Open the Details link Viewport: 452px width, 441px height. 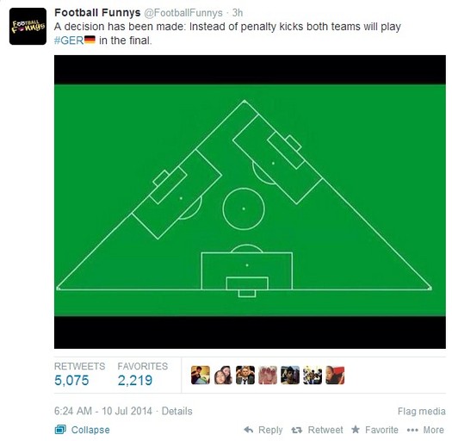pyautogui.click(x=176, y=412)
